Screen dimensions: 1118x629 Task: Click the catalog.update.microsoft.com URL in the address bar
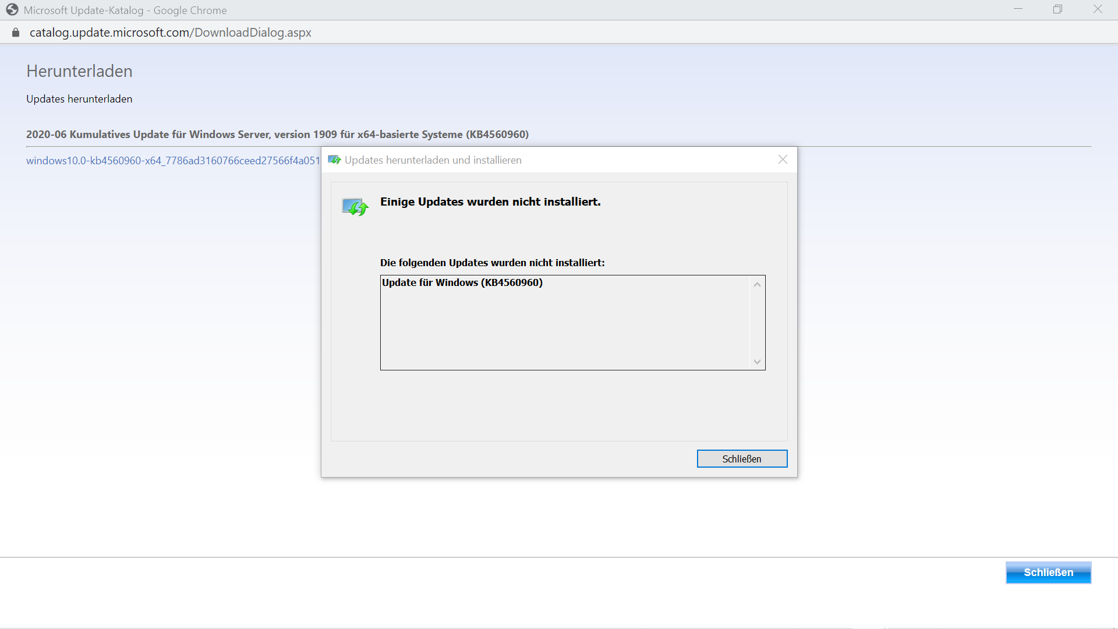(171, 33)
